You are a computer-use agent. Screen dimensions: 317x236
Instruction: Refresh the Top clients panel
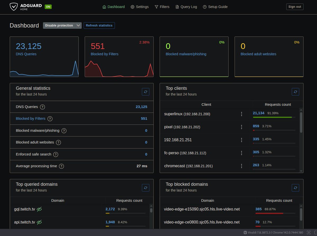(x=295, y=92)
